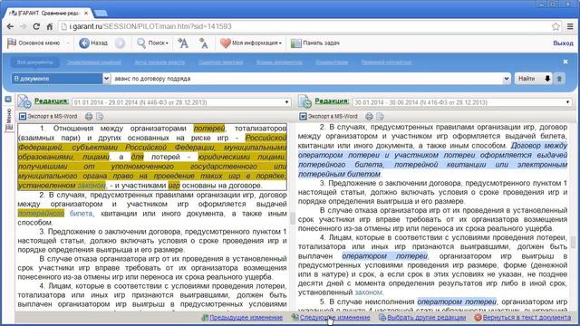580x326 pixels.
Task: Open the Поиск magnifier search tool
Action: pos(141,43)
